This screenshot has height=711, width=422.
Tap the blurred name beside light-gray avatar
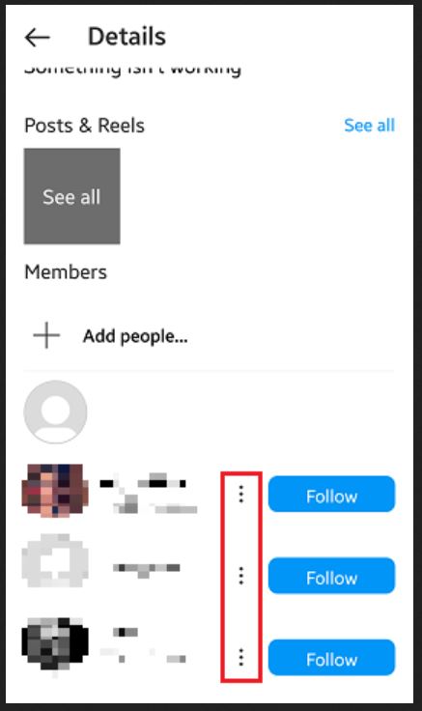(x=147, y=569)
